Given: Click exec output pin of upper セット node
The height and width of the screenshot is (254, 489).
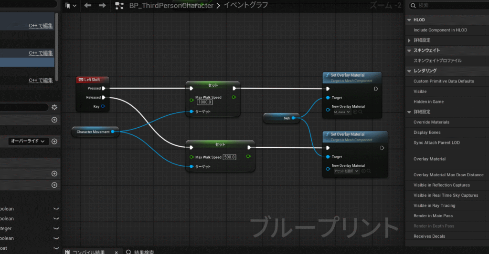Looking at the screenshot, I should [x=234, y=89].
